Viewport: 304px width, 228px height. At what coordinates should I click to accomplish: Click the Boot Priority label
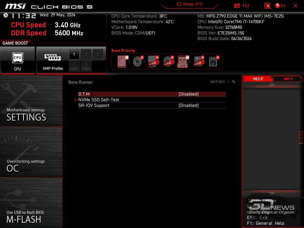[123, 50]
